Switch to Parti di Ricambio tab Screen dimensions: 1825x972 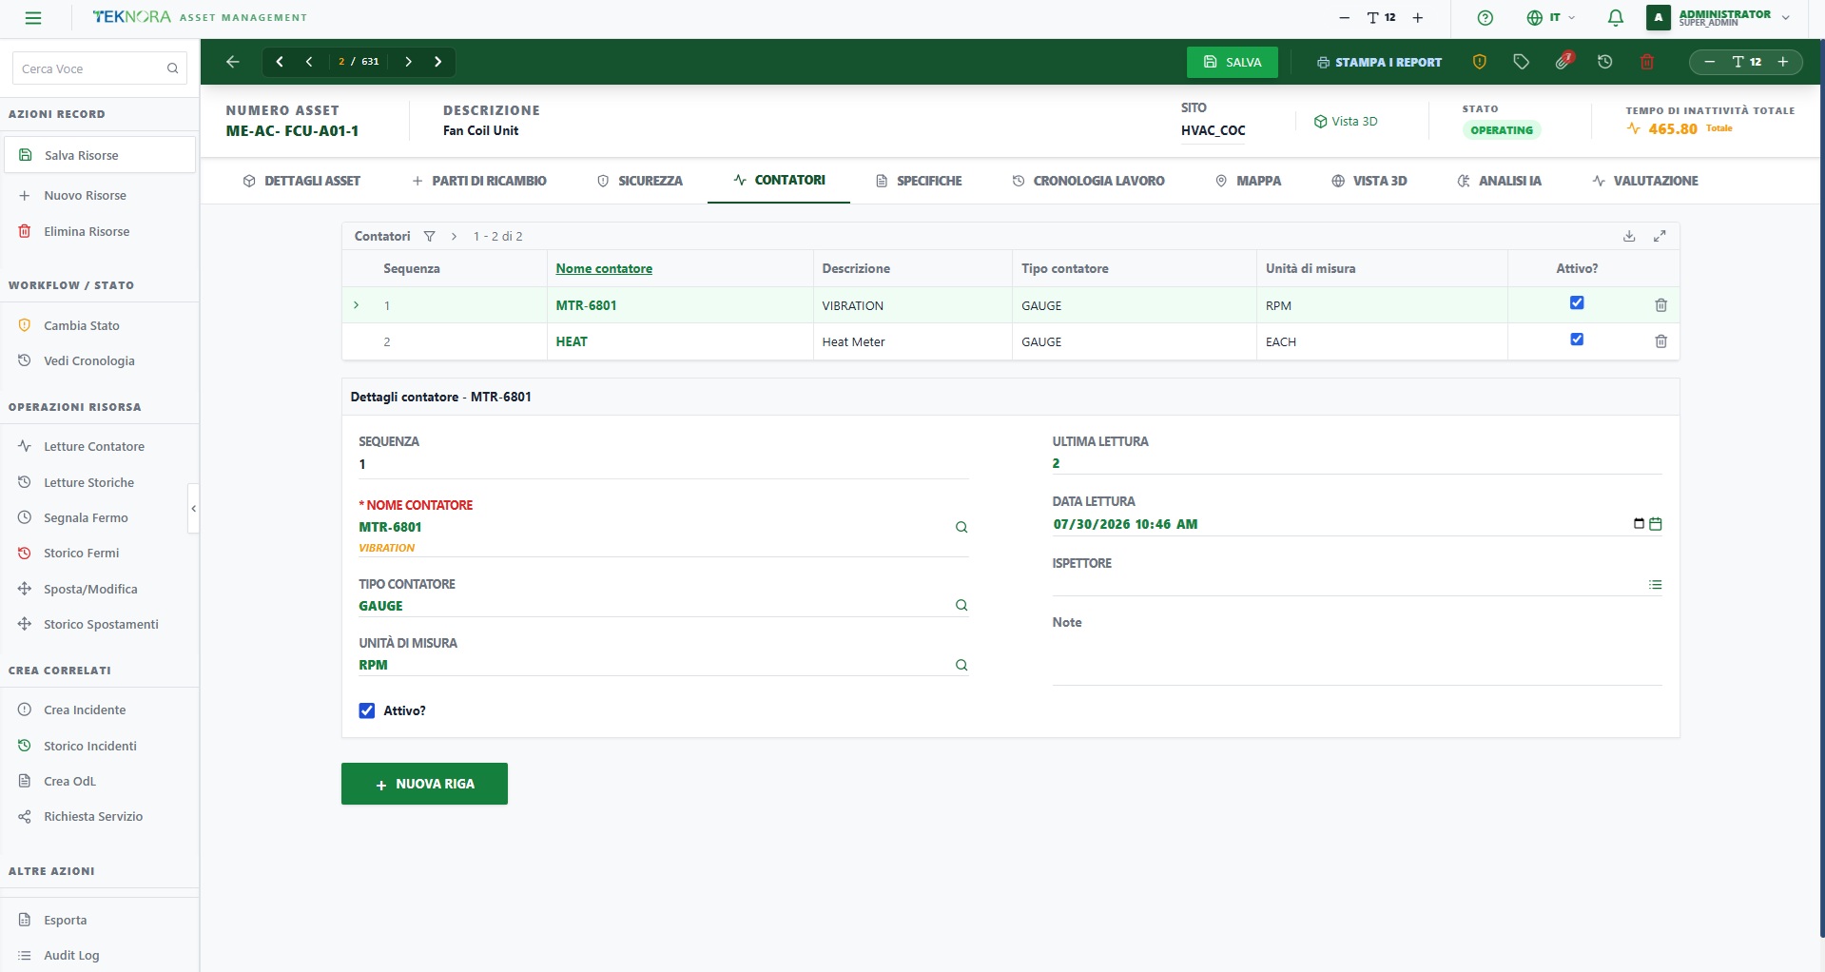tap(479, 181)
